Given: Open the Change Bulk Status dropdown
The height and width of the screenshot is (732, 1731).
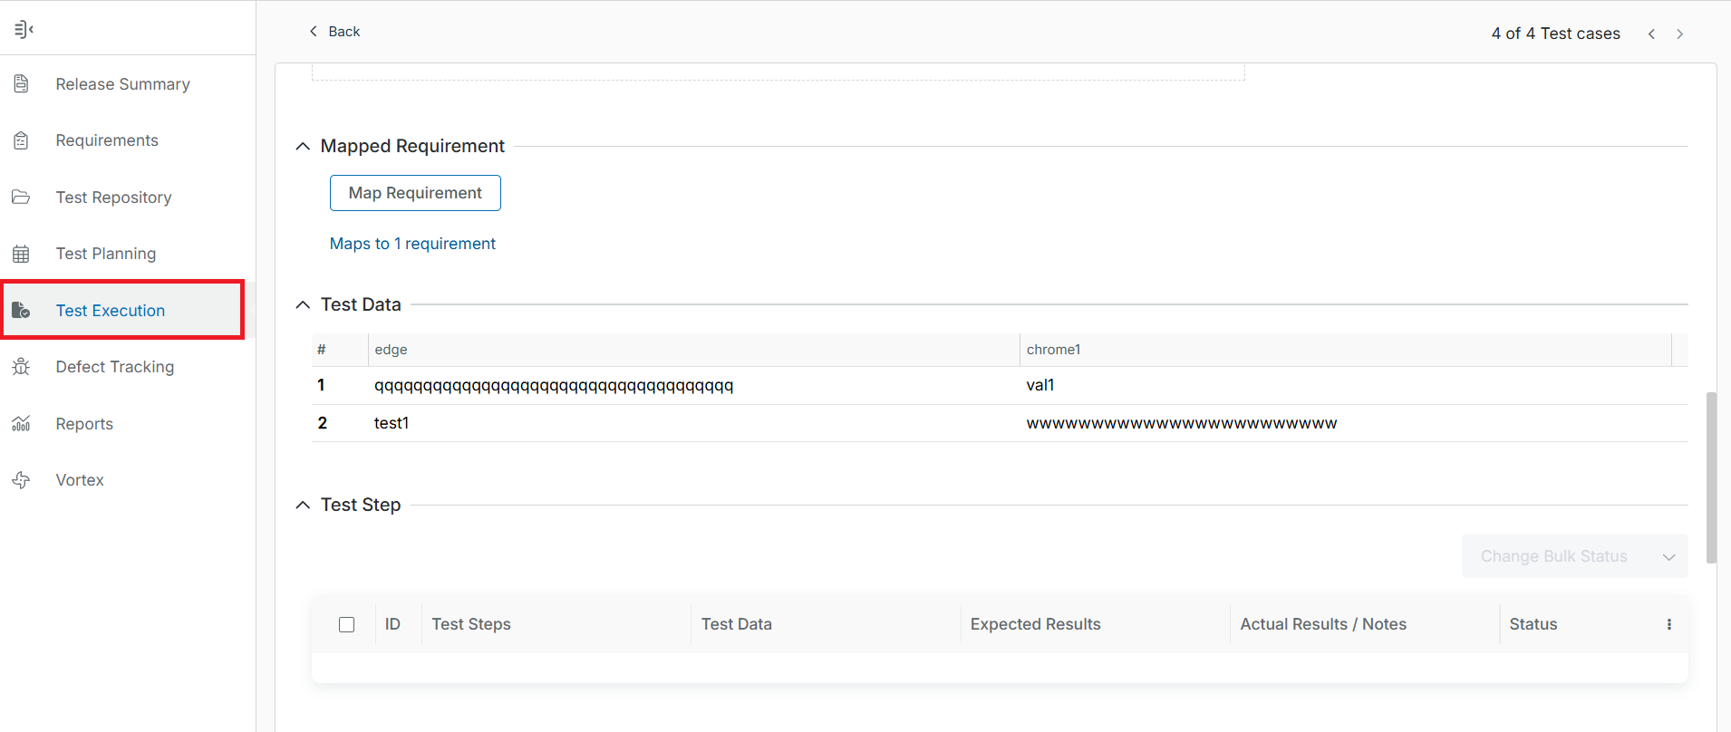Looking at the screenshot, I should coord(1574,556).
